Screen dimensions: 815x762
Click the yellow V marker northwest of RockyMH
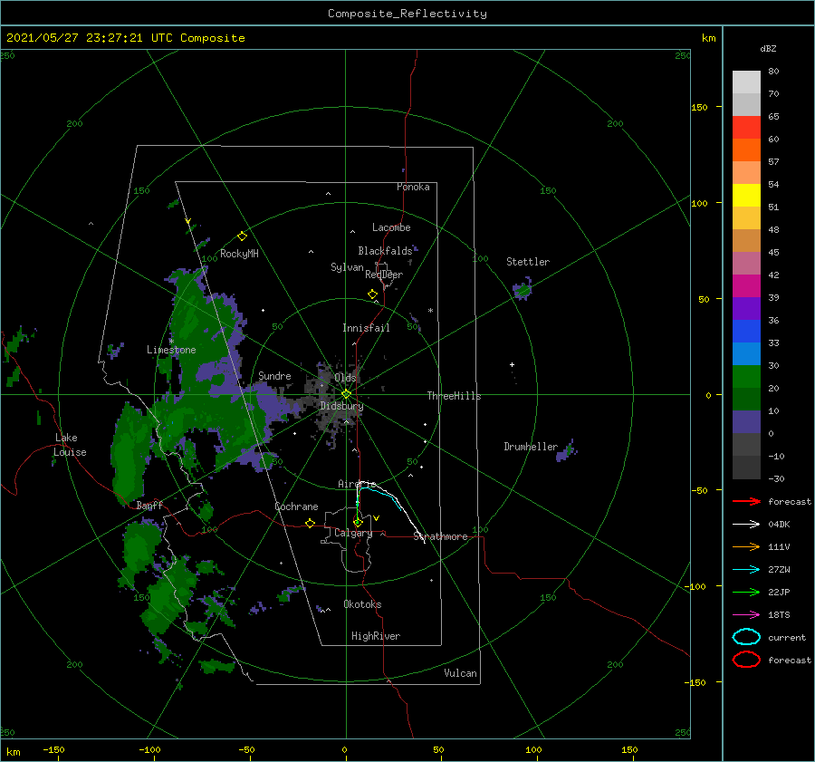click(188, 221)
